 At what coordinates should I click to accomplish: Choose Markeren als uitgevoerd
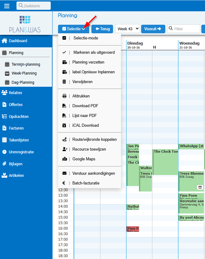tap(90, 52)
